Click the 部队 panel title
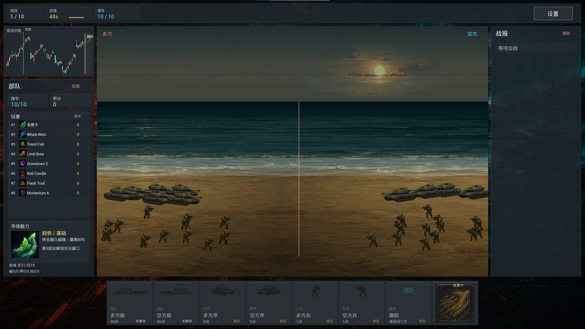This screenshot has width=585, height=329. pyautogui.click(x=15, y=86)
